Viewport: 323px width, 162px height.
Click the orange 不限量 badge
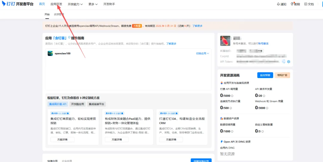coord(137,26)
